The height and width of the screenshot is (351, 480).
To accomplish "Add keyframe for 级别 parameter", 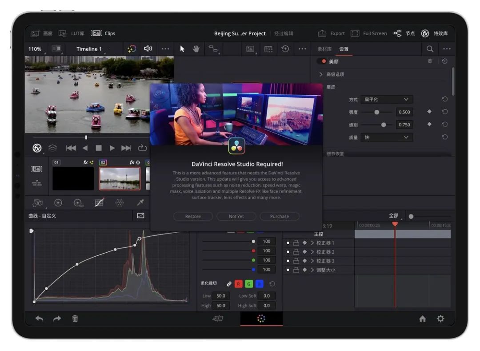I will [429, 125].
